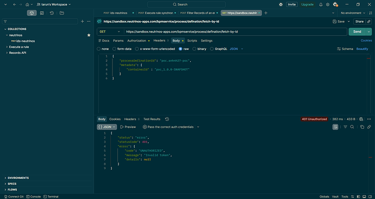Open the GET method dropdown

[110, 32]
